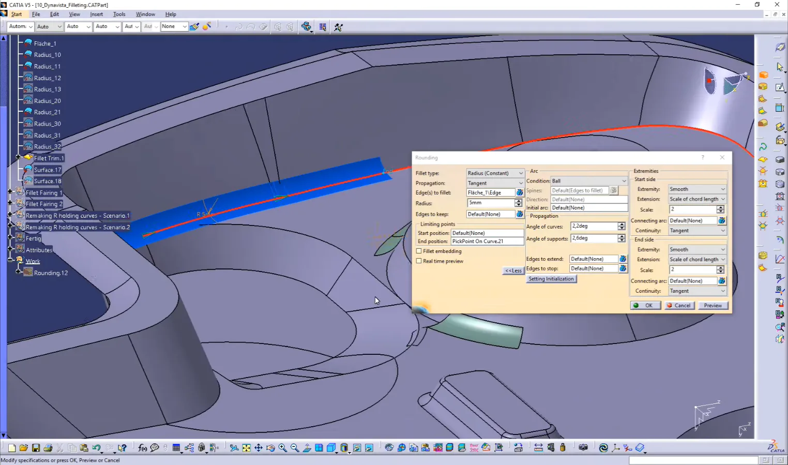Select the Fly mode airplane icon
Image resolution: width=788 pixels, height=465 pixels.
click(234, 448)
